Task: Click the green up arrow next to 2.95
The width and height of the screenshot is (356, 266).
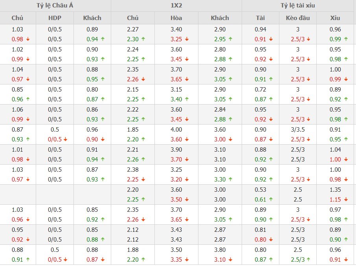Action: coord(230,39)
